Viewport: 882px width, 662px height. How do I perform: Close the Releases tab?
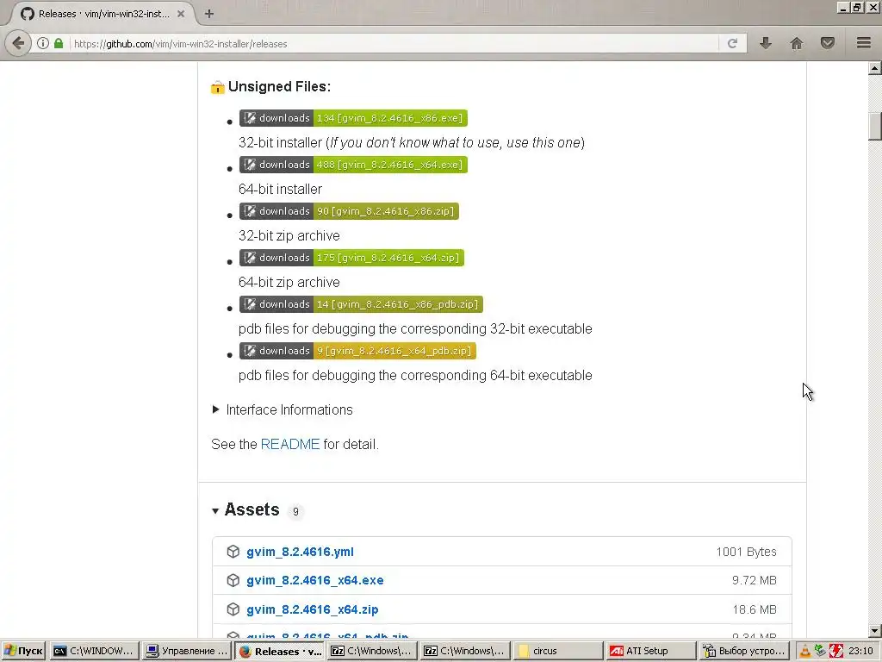pyautogui.click(x=181, y=14)
